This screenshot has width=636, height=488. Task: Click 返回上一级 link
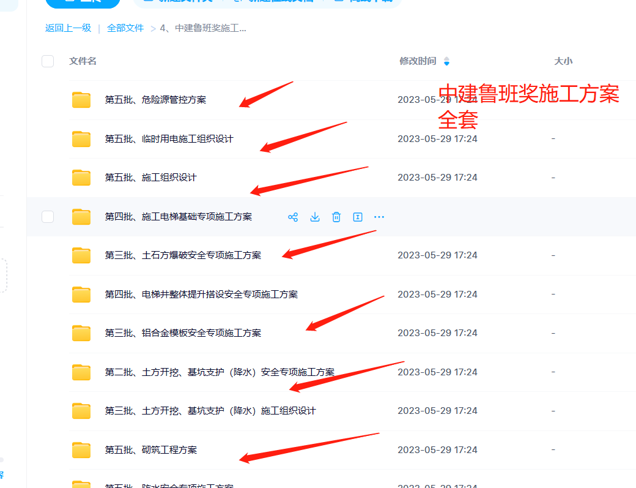(68, 28)
